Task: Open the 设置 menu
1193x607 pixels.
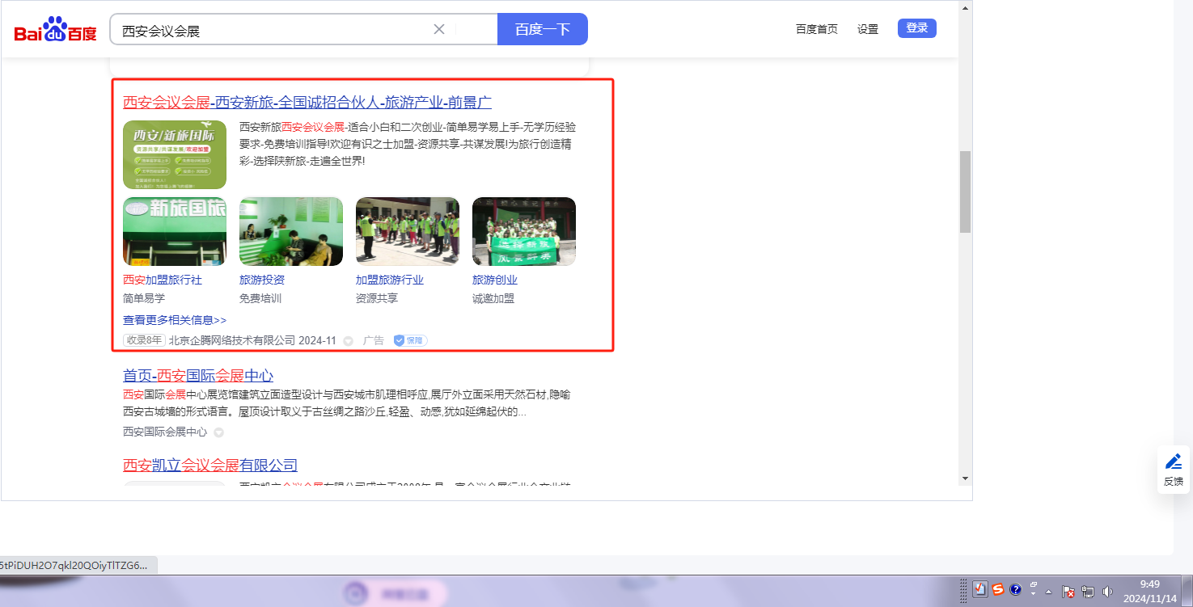Action: point(868,29)
